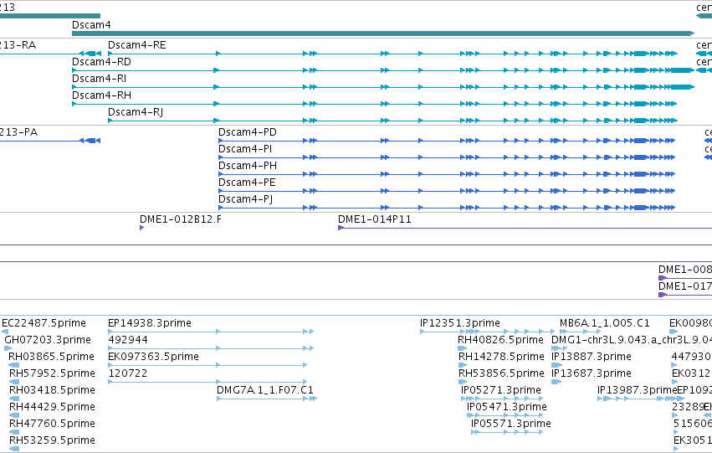Viewport: 712px width, 453px height.
Task: Click the Dscam4-RE transcript start arrow
Action: 110,54
